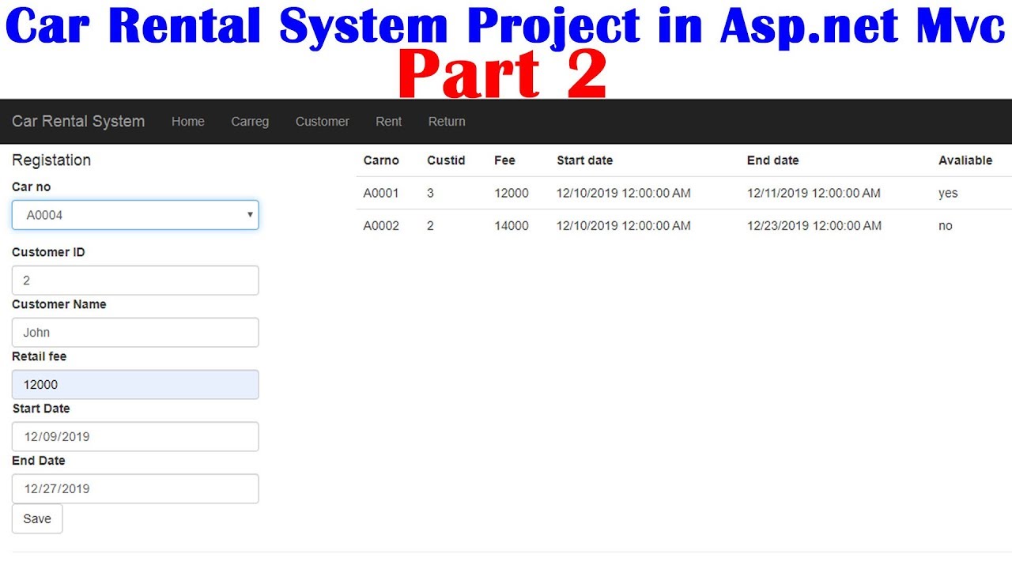Click the Customer ID input field
Image resolution: width=1012 pixels, height=569 pixels.
[135, 281]
